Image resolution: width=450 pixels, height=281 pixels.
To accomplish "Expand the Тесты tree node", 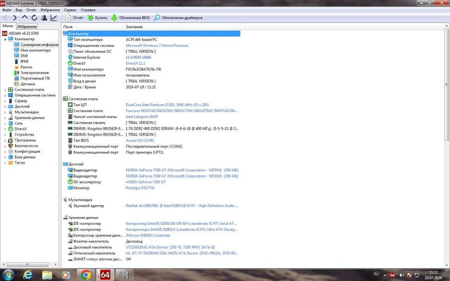I will tap(5, 163).
